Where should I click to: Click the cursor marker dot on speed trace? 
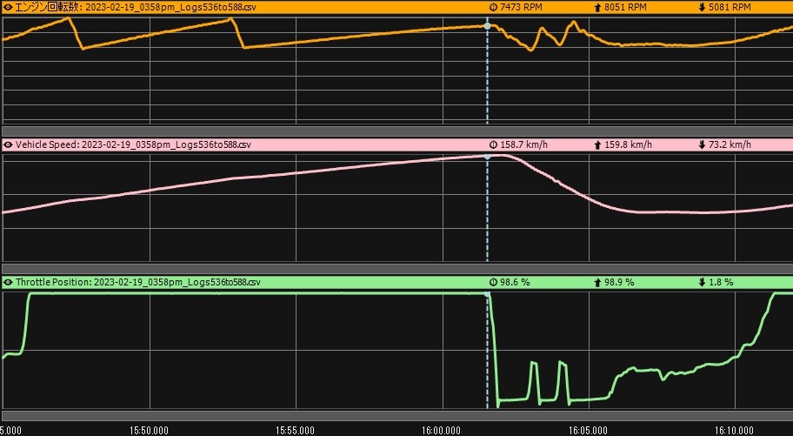488,157
